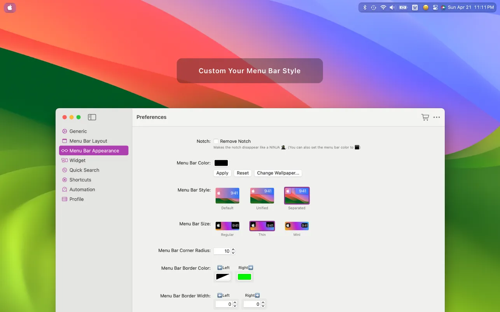This screenshot has height=312, width=500.
Task: Choose the Mini menu bar size
Action: point(297,226)
